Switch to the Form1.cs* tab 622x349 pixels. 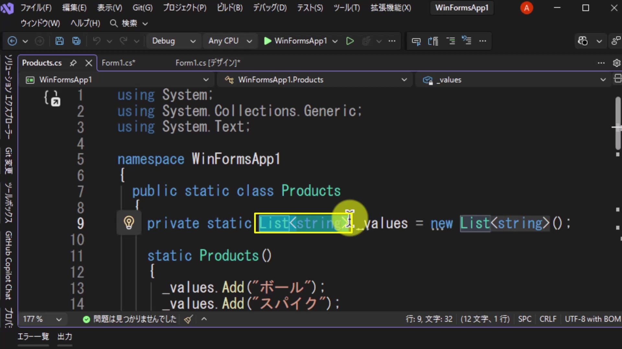(118, 63)
